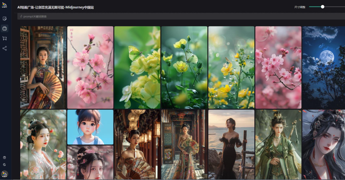
Task: Click the lightning bolt icon in search bar
Action: click(x=21, y=16)
